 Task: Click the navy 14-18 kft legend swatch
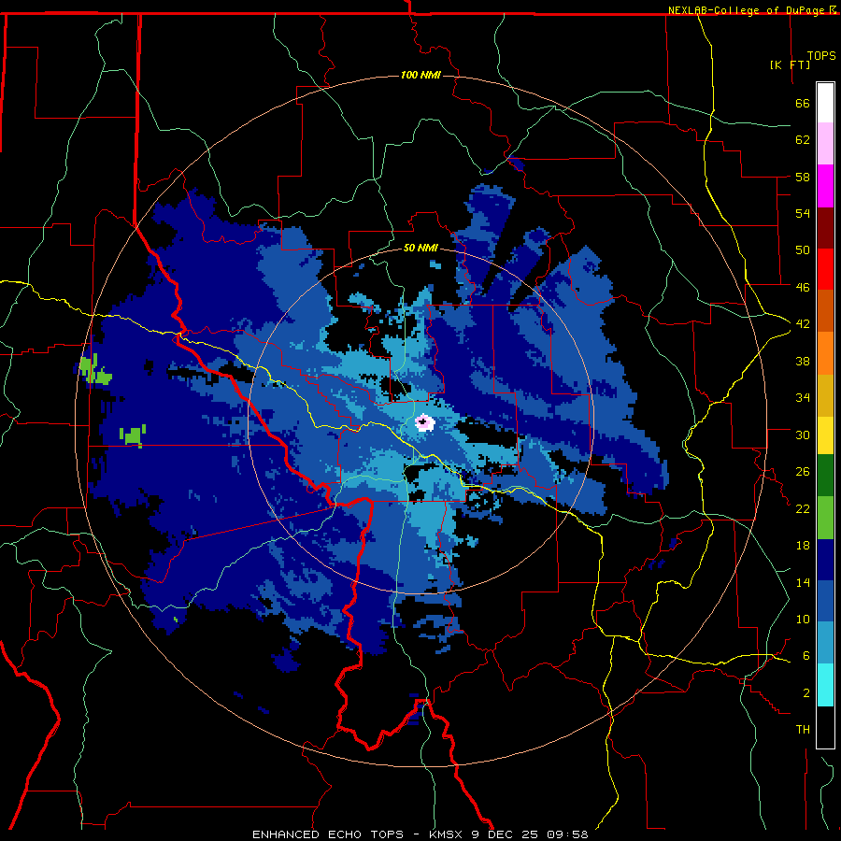pyautogui.click(x=825, y=560)
